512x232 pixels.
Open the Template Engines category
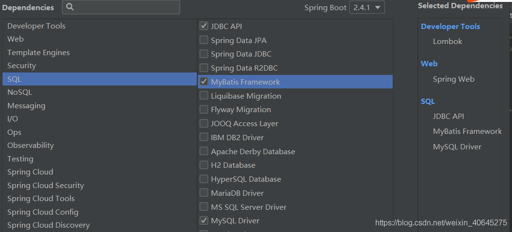[x=99, y=52]
